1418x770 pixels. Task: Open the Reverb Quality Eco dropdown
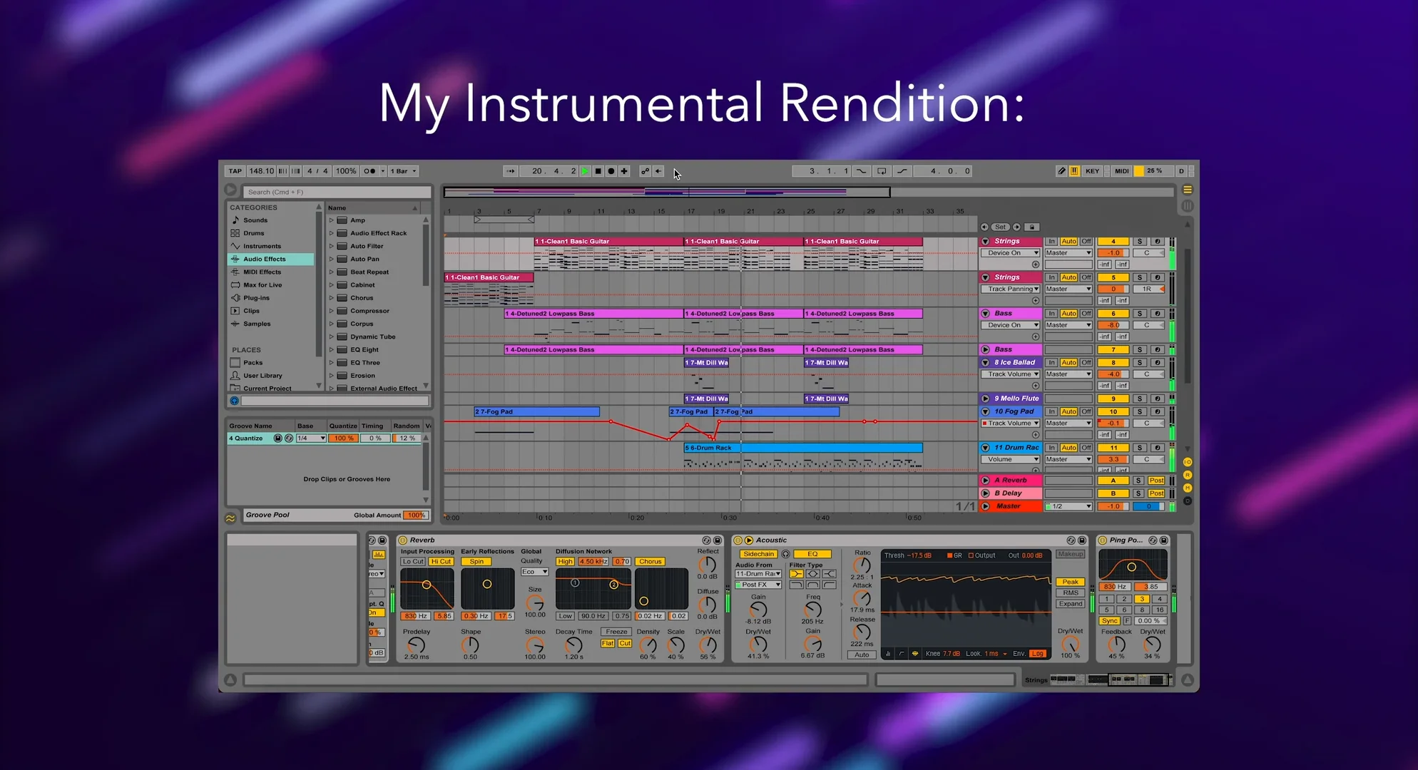[534, 572]
